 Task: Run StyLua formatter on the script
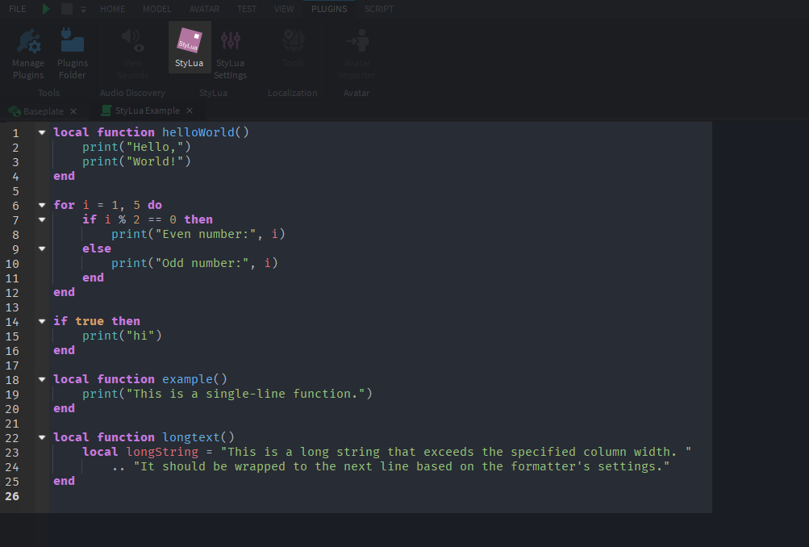[x=189, y=46]
